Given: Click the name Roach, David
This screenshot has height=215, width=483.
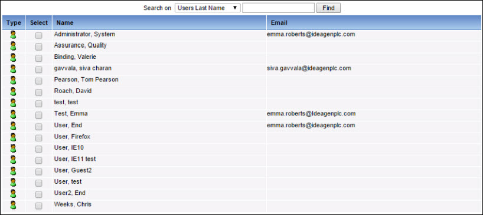Looking at the screenshot, I should [x=73, y=91].
